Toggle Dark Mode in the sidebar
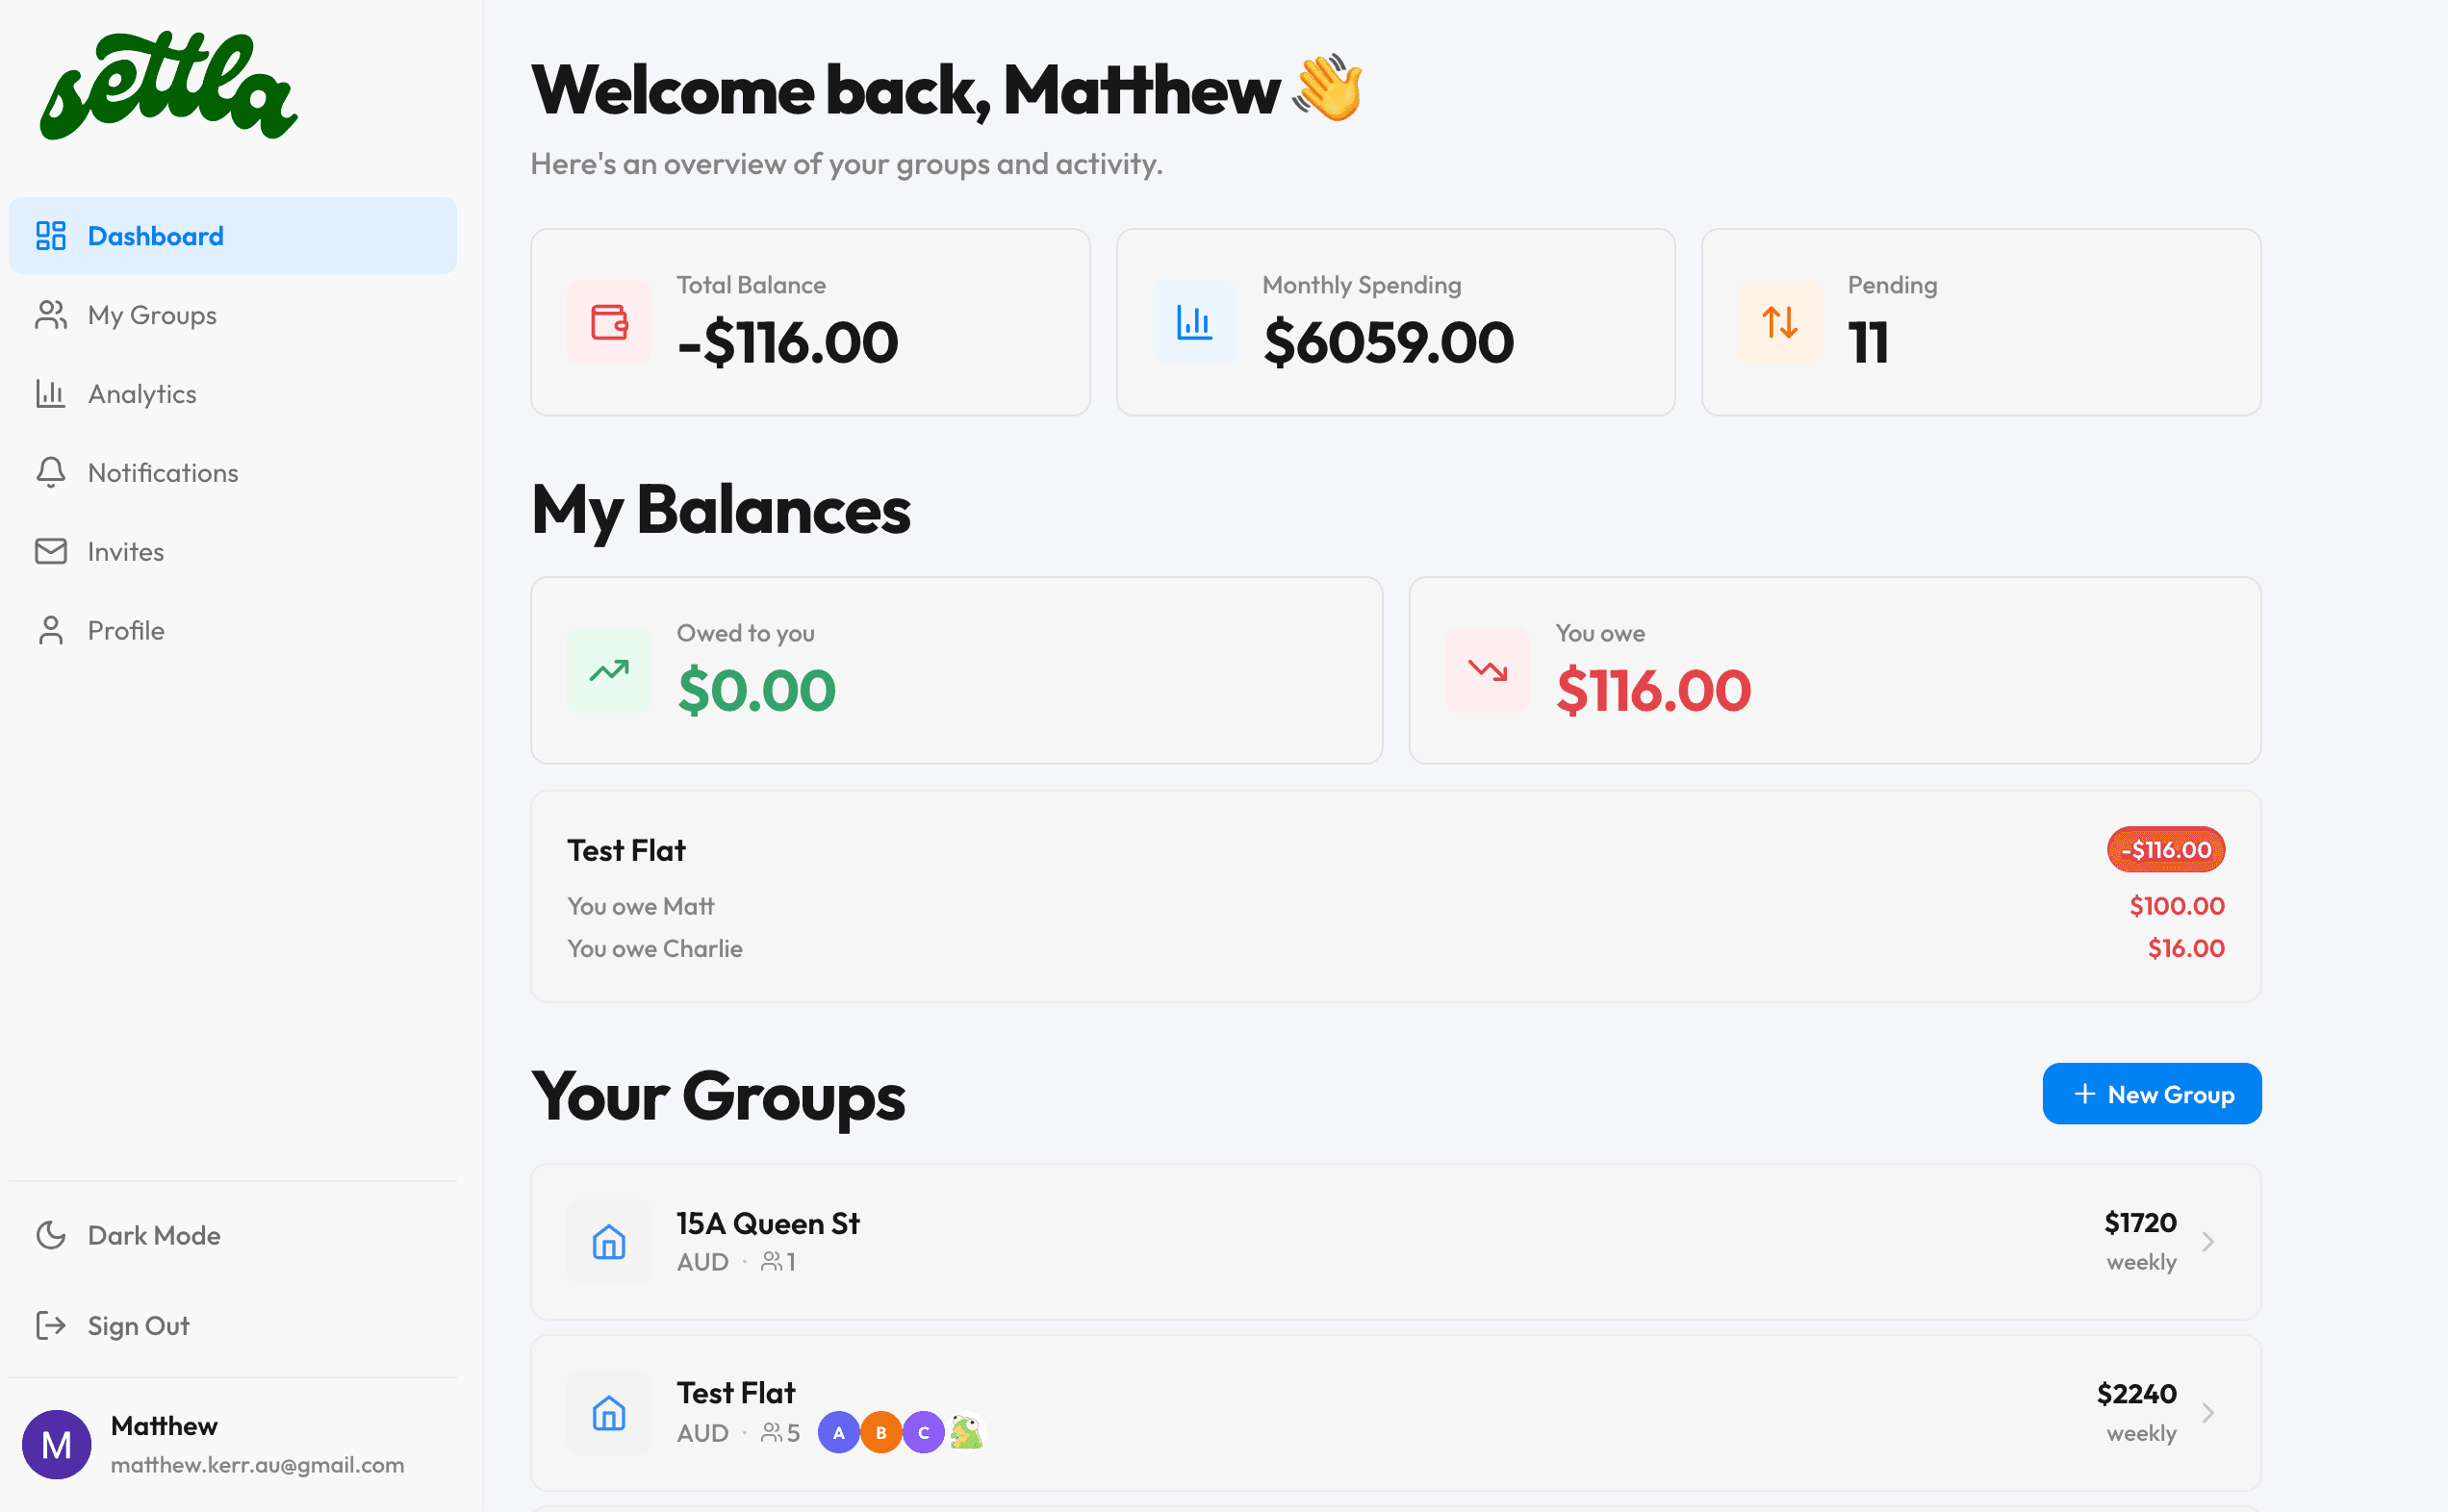Screen dimensions: 2448x1512 153,1235
